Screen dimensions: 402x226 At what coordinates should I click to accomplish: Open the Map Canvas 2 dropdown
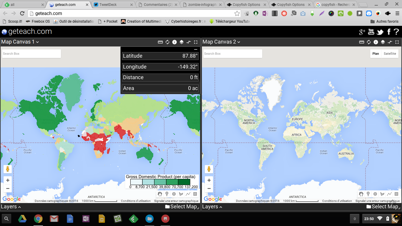(221, 42)
